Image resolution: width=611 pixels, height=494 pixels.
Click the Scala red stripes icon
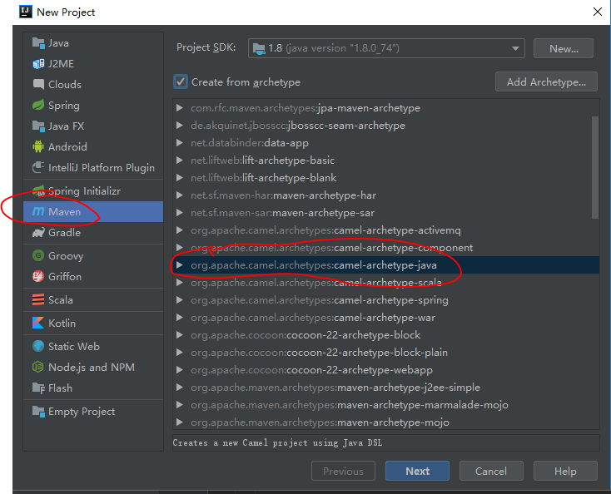[x=38, y=299]
